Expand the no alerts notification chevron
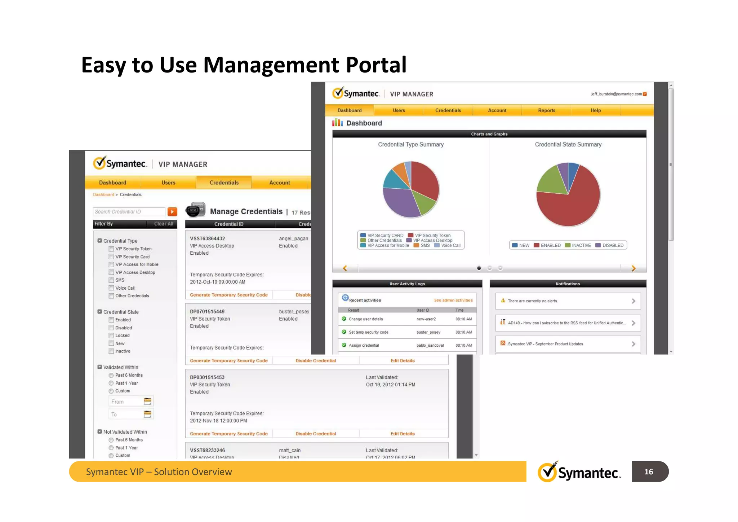Viewport: 738px width, 522px height. pyautogui.click(x=633, y=301)
